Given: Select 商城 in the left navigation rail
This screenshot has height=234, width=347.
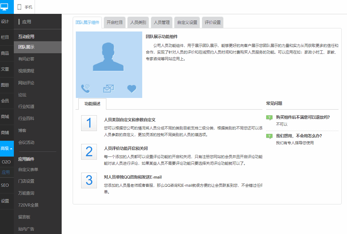Looking at the screenshot, I should point(5,117).
